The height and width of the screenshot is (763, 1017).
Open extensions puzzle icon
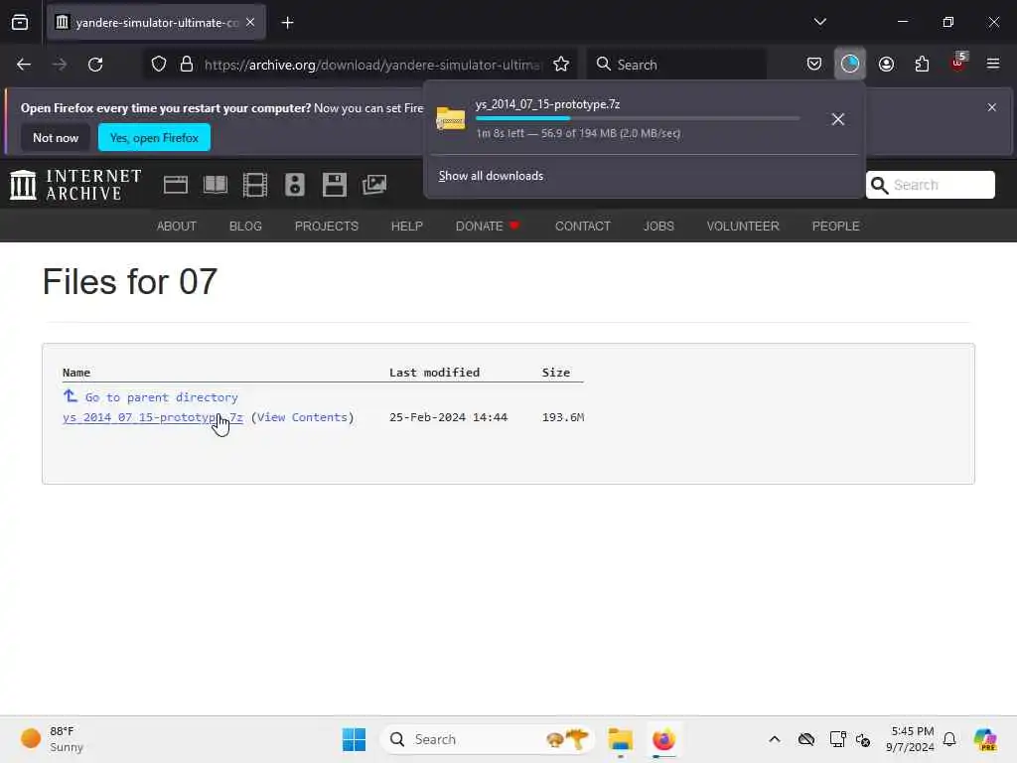pyautogui.click(x=922, y=64)
